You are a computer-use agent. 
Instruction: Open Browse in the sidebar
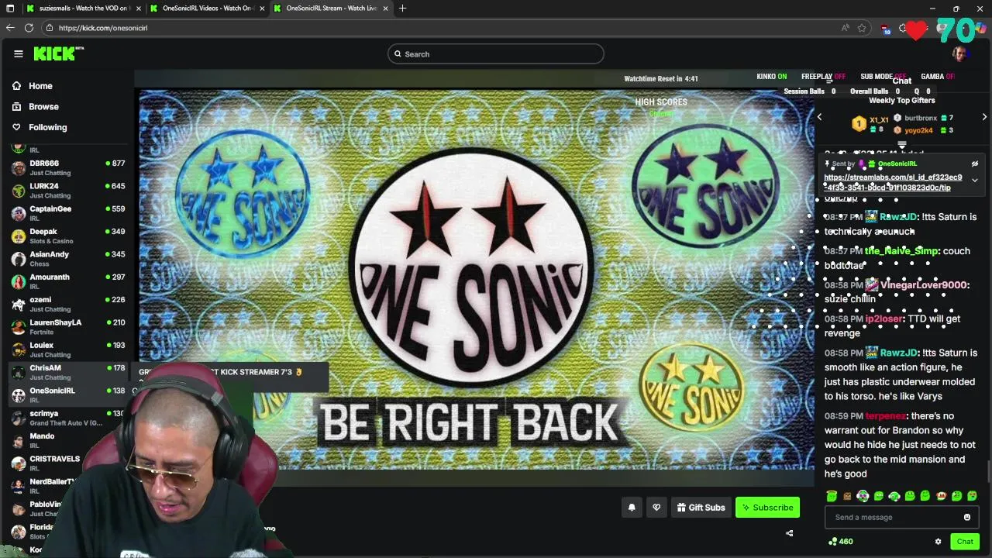[x=43, y=106]
